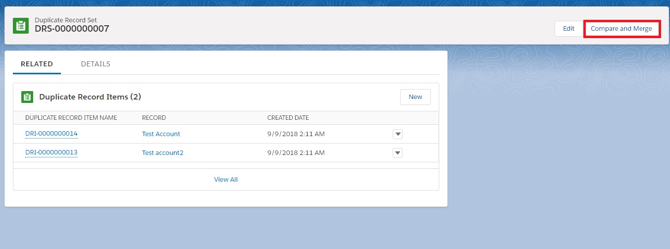The width and height of the screenshot is (670, 249).
Task: Click the Duplicate Record Set header icon
Action: (21, 26)
